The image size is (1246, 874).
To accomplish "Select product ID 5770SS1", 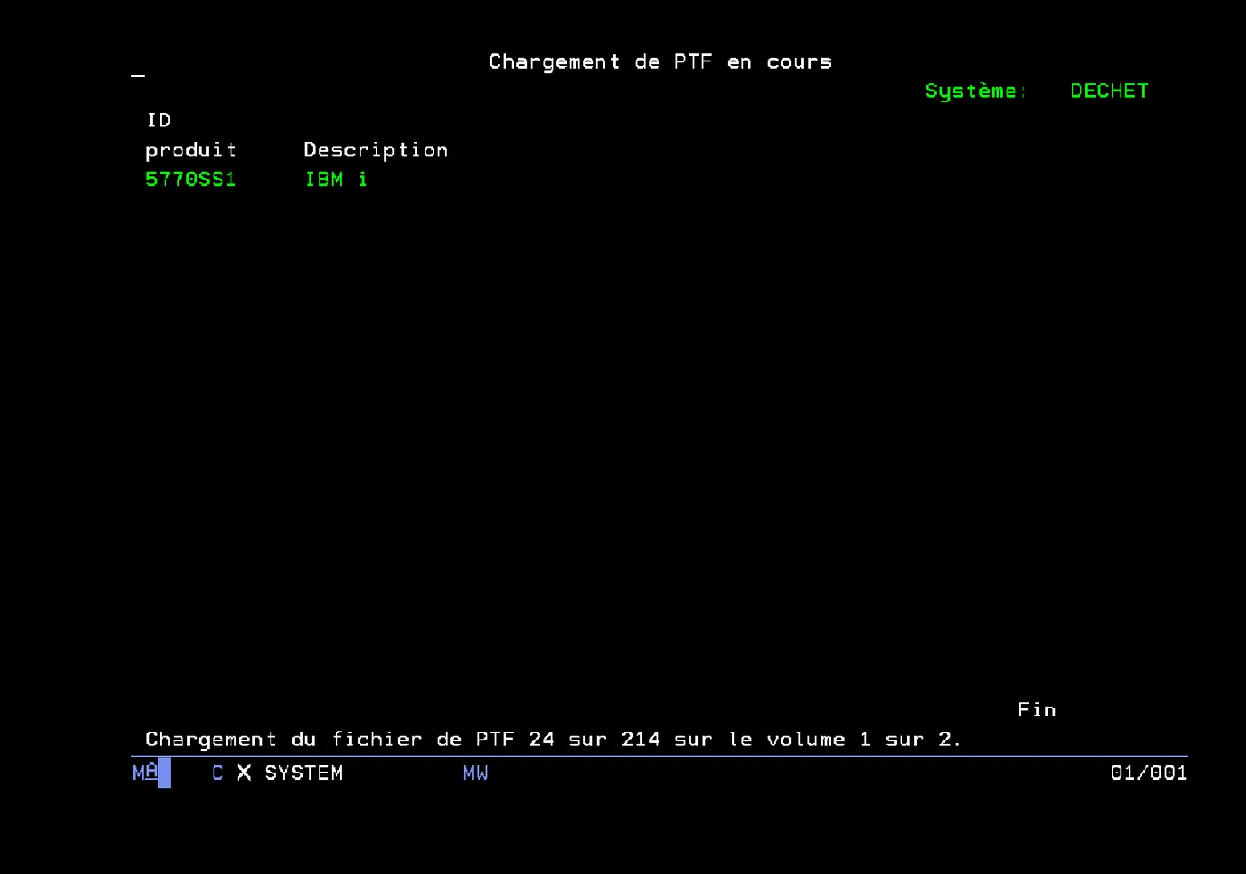I will point(190,180).
